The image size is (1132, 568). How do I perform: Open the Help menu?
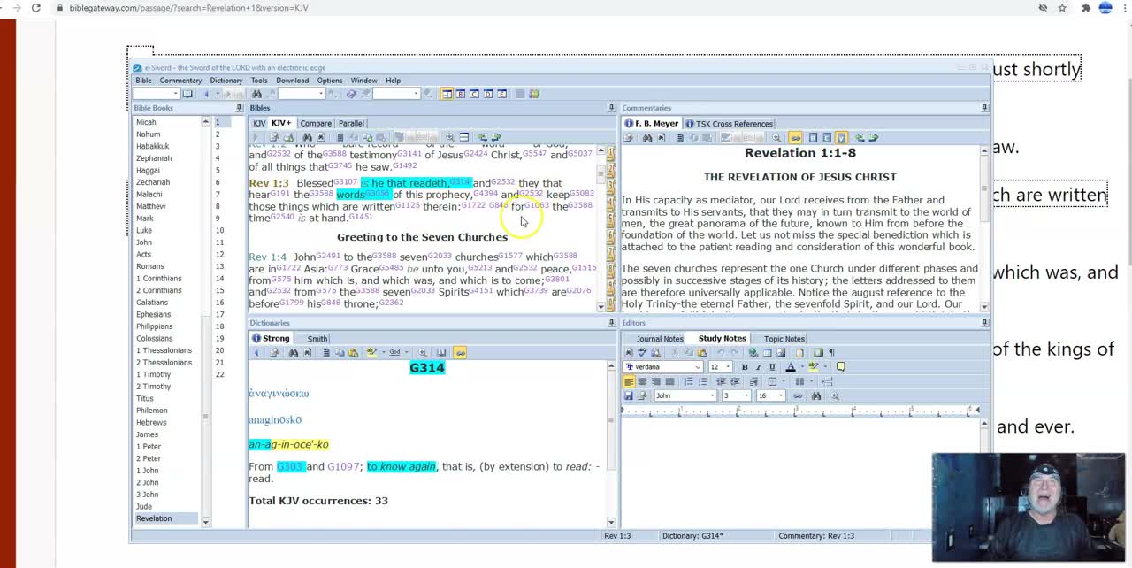[393, 81]
